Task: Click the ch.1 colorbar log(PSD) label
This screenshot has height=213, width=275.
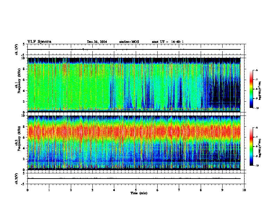Action: (x=260, y=91)
